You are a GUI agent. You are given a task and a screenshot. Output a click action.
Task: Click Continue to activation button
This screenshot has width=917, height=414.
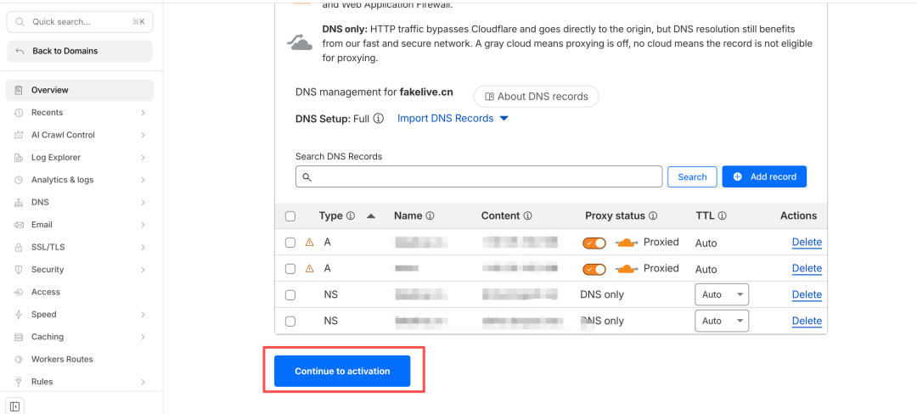[342, 372]
